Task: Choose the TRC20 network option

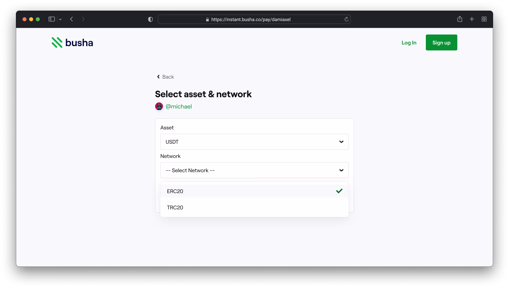Action: (x=254, y=207)
